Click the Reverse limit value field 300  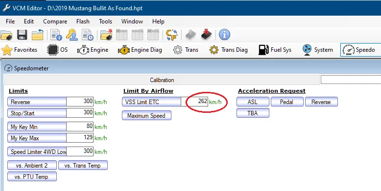point(80,102)
